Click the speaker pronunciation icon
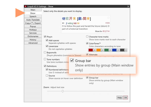Screen dimensions: 151x107 click(63, 23)
